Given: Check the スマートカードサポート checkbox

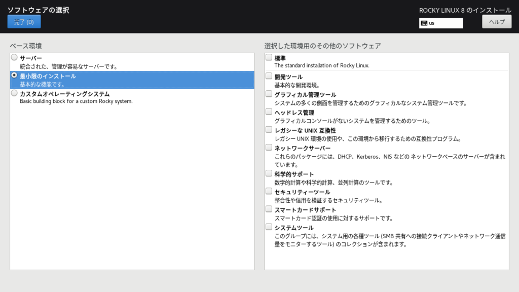Looking at the screenshot, I should (269, 209).
